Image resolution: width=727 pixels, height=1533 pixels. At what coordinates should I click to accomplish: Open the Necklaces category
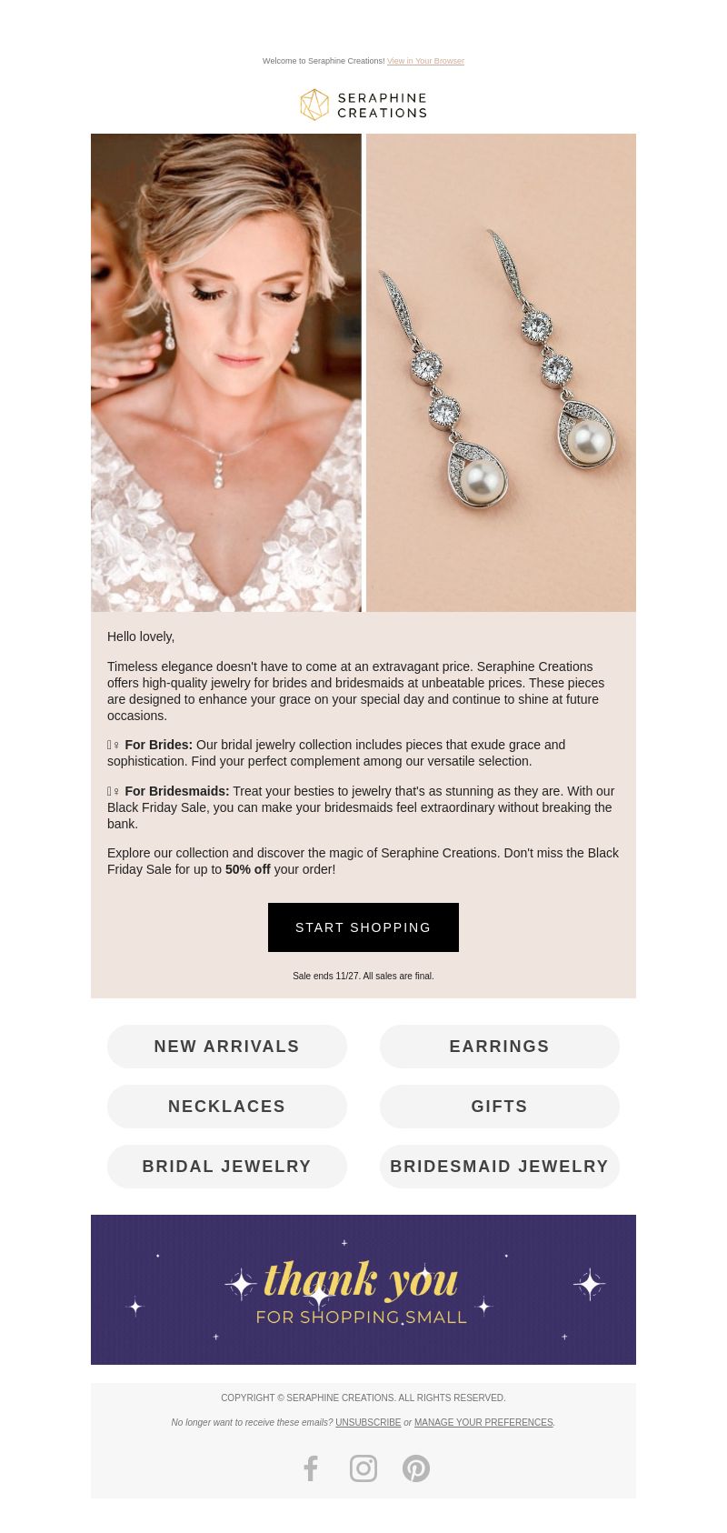click(227, 1107)
